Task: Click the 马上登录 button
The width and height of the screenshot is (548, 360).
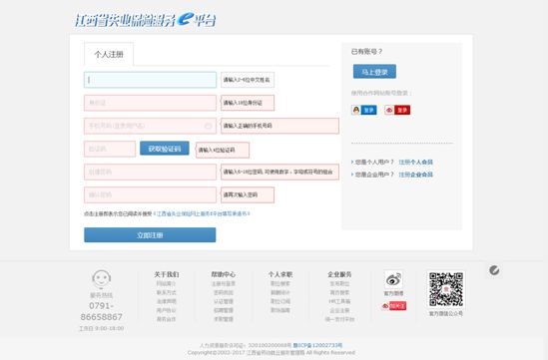Action: point(374,72)
